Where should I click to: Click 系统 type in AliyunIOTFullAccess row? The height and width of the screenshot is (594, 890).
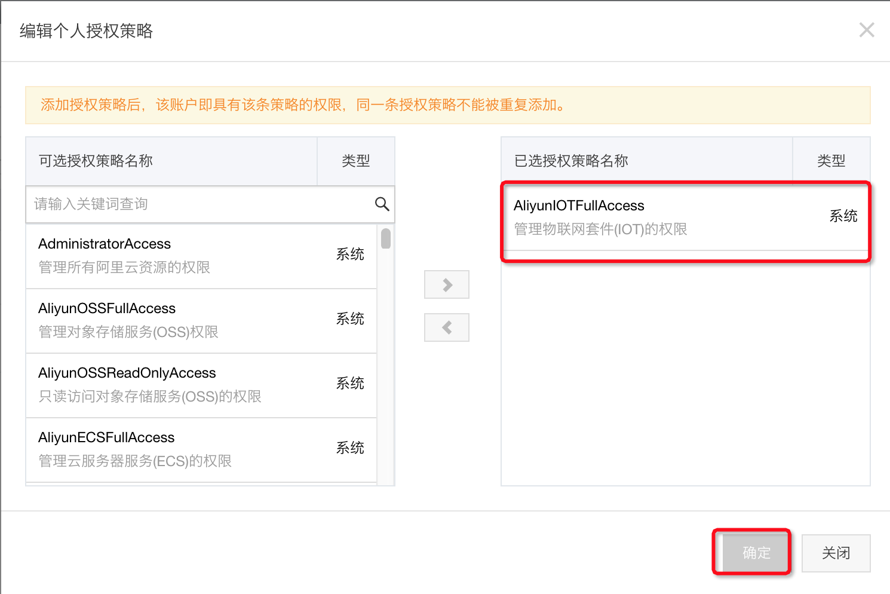click(843, 216)
